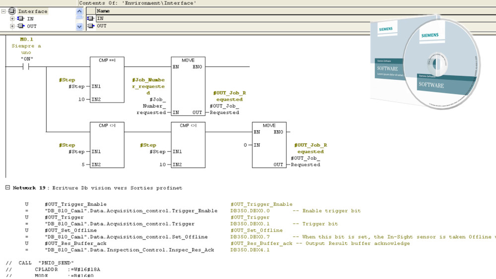Collapse Network 19 section

tap(7, 188)
